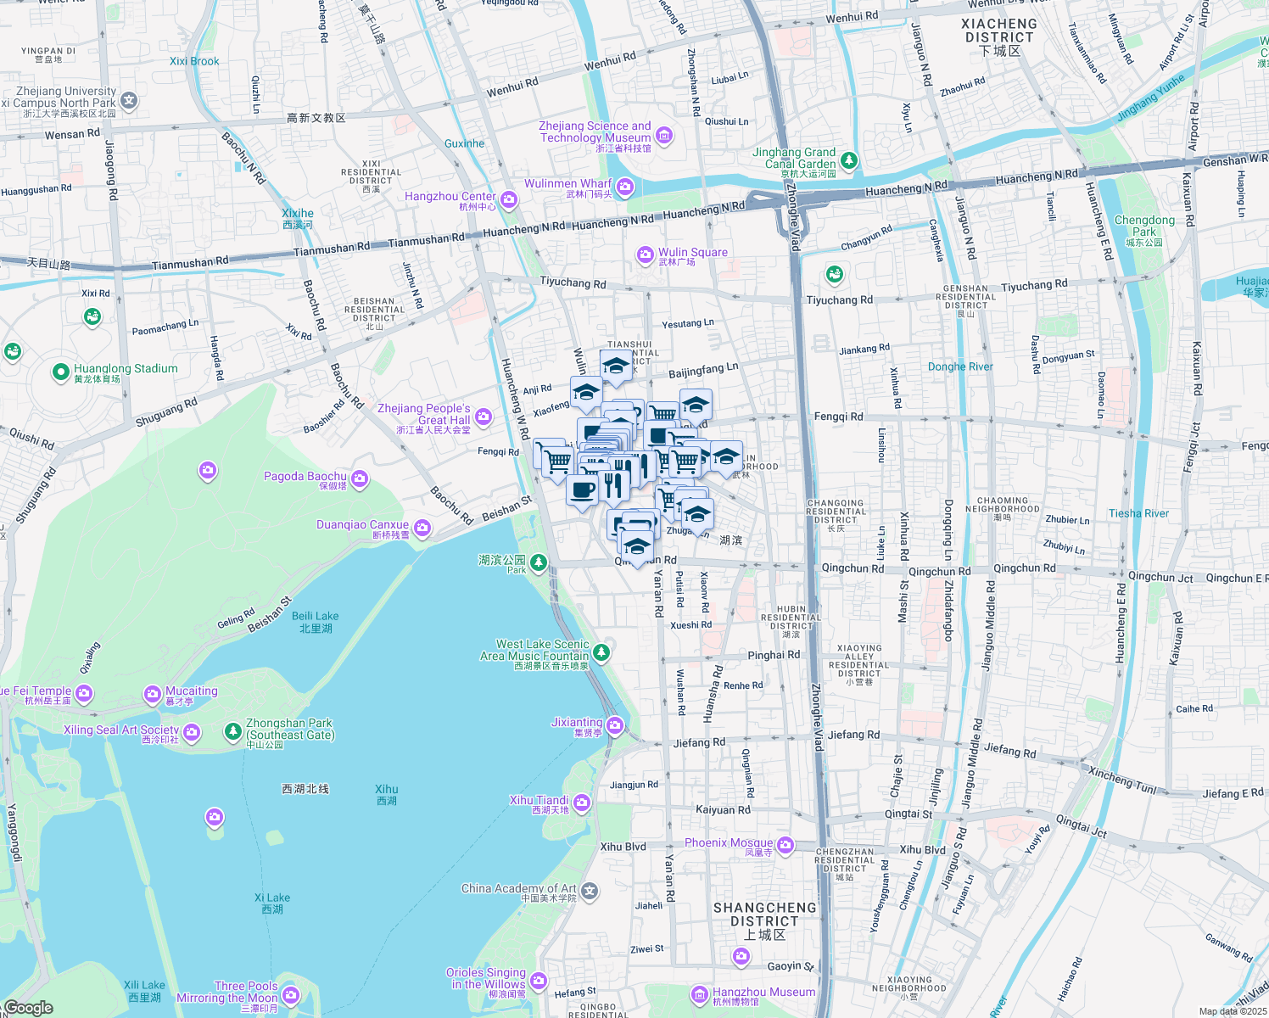The image size is (1269, 1018).
Task: Click the fork-and-knife restaurant marker
Action: pos(613,487)
